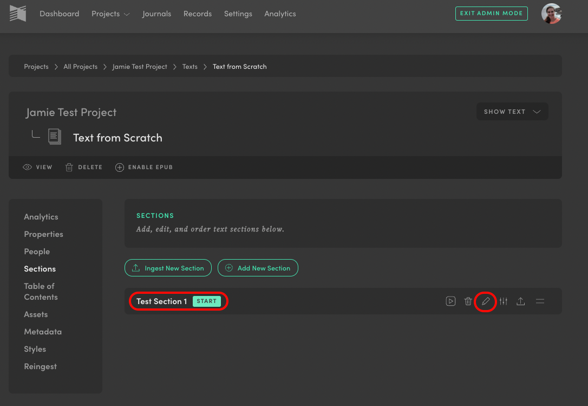Click the plus icon beside Enable EPUB
Screen dimensions: 588x406
click(x=119, y=167)
